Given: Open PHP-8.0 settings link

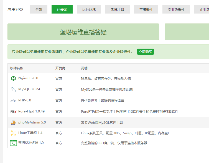Looking at the screenshot, I should [25, 100].
